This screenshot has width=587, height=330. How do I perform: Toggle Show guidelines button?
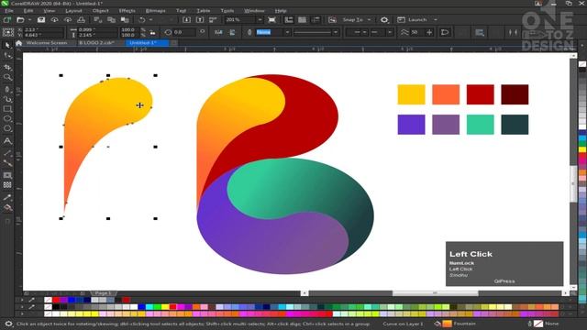pos(316,19)
